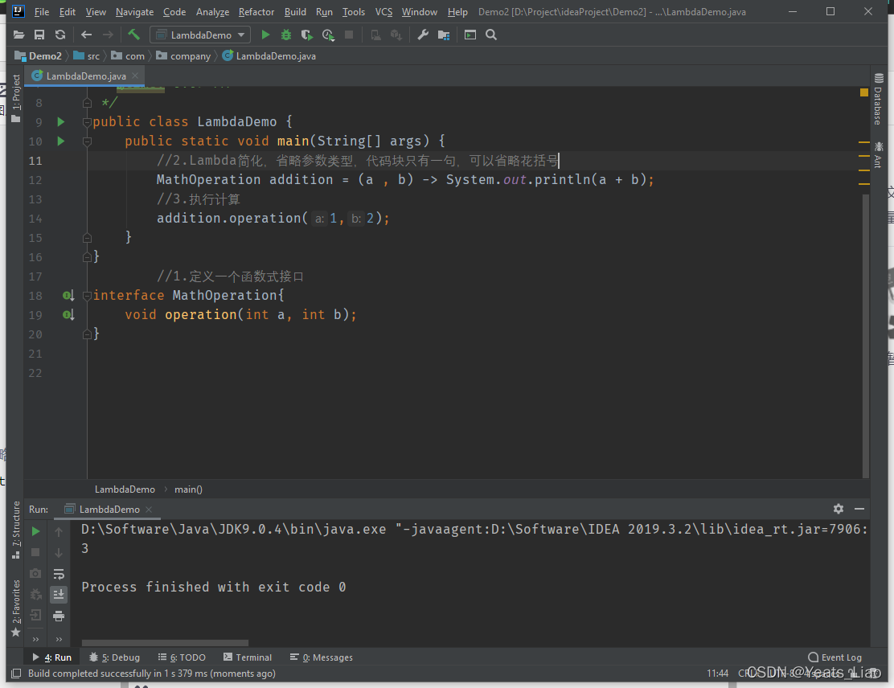
Task: Open the Edit menu
Action: click(68, 12)
